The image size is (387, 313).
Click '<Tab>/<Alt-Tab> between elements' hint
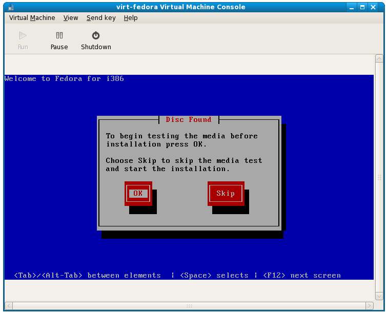point(87,275)
